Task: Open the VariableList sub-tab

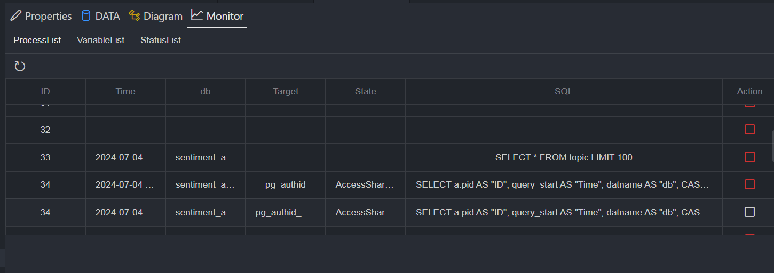Action: 101,41
